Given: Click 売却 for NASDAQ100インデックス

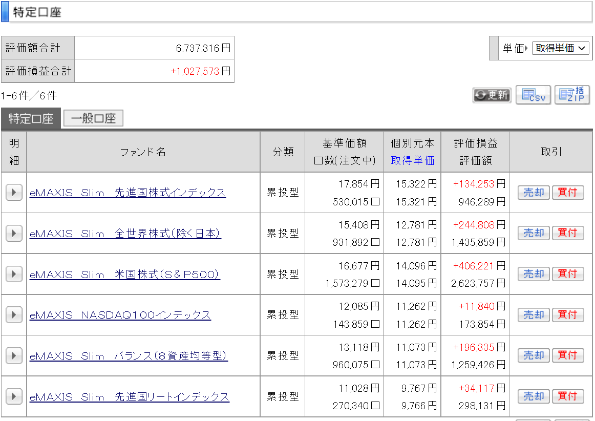Looking at the screenshot, I should click(534, 314).
